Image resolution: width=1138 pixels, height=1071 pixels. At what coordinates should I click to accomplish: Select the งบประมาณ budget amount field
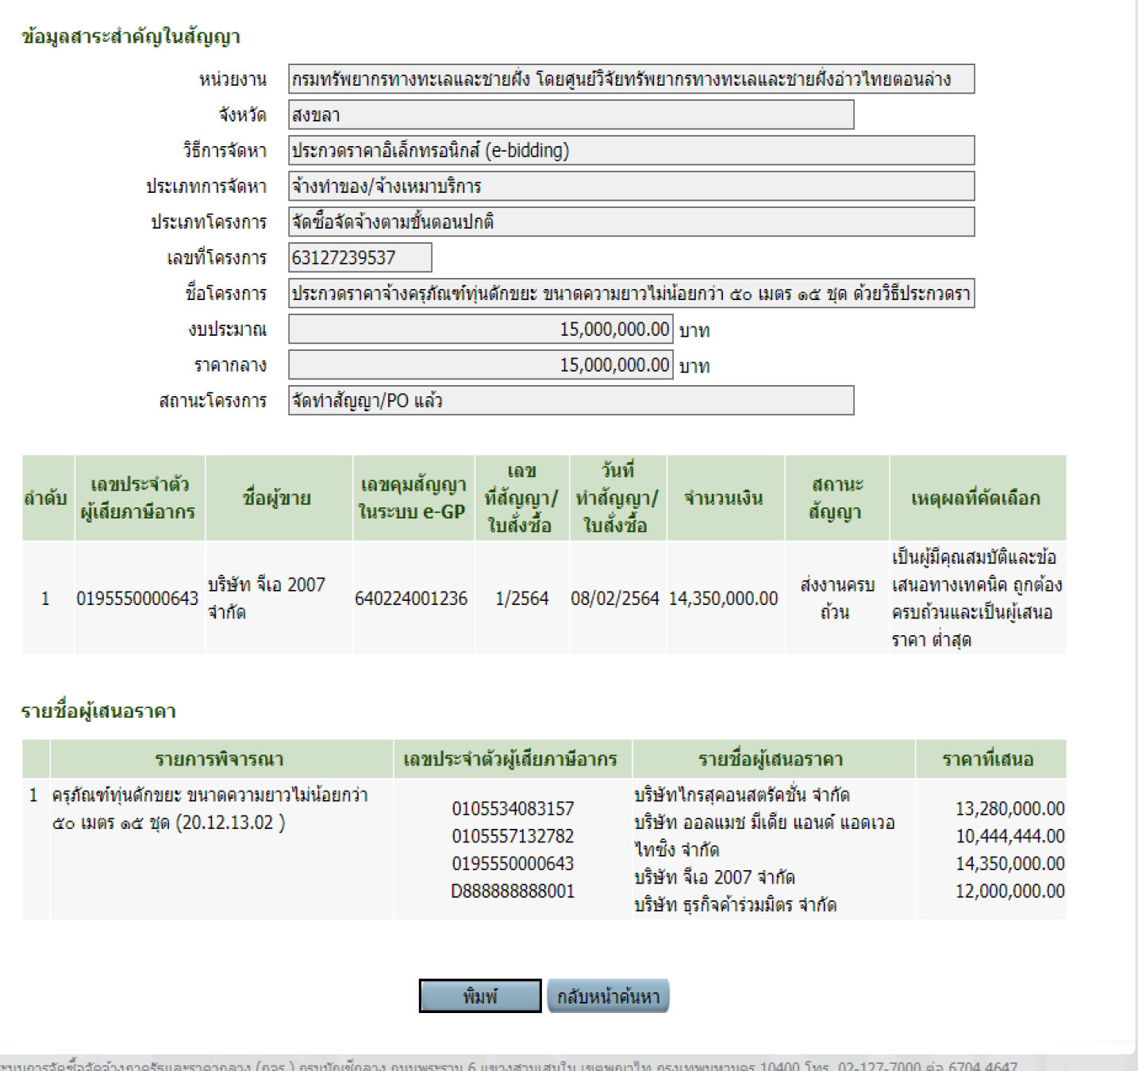pos(480,329)
